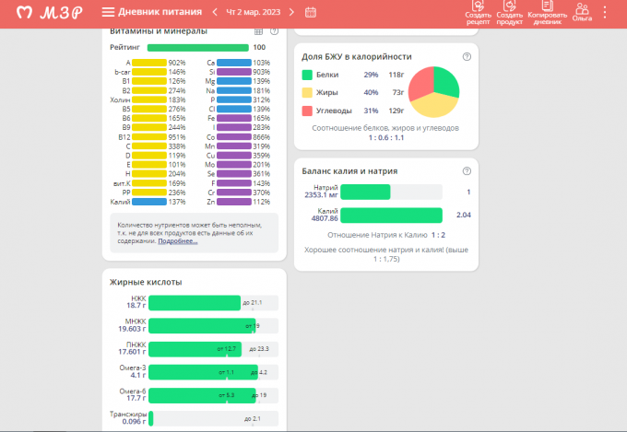Image resolution: width=627 pixels, height=432 pixels.
Task: Click the Подробнее link
Action: click(177, 241)
